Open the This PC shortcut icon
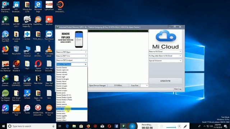The width and height of the screenshot is (230, 129). (27, 51)
